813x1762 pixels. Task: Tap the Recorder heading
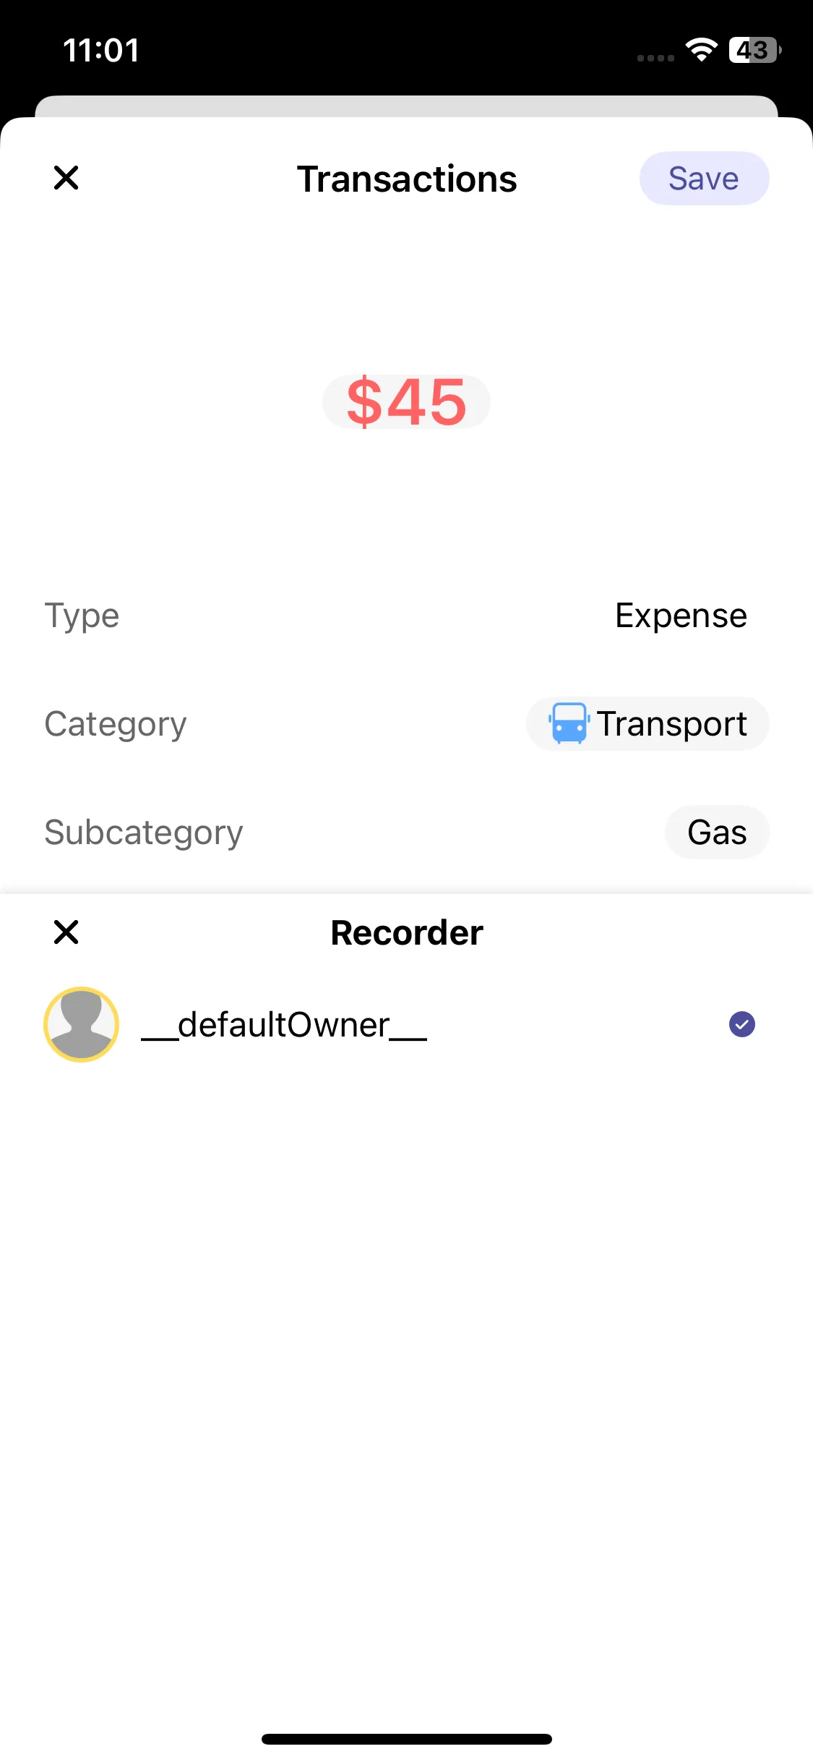pos(407,933)
